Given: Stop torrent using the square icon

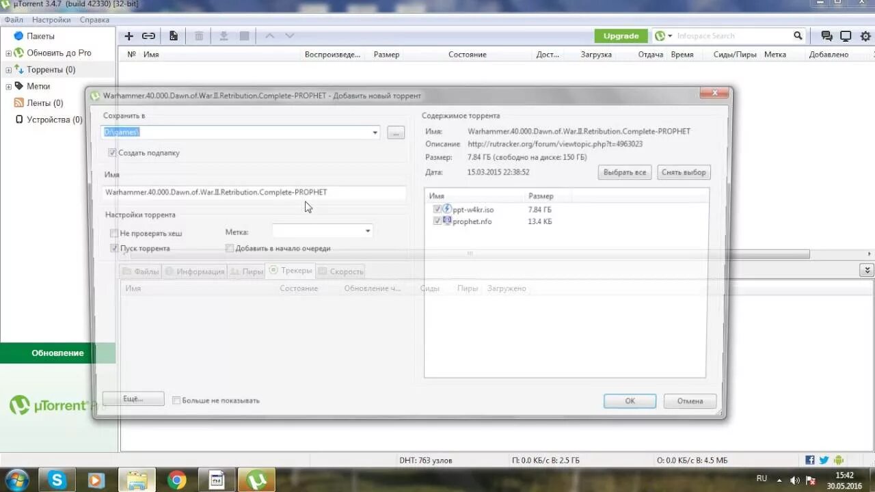Looking at the screenshot, I should pos(244,36).
